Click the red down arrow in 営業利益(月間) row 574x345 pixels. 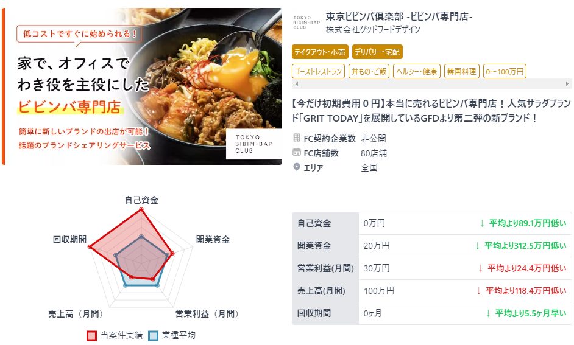(480, 268)
